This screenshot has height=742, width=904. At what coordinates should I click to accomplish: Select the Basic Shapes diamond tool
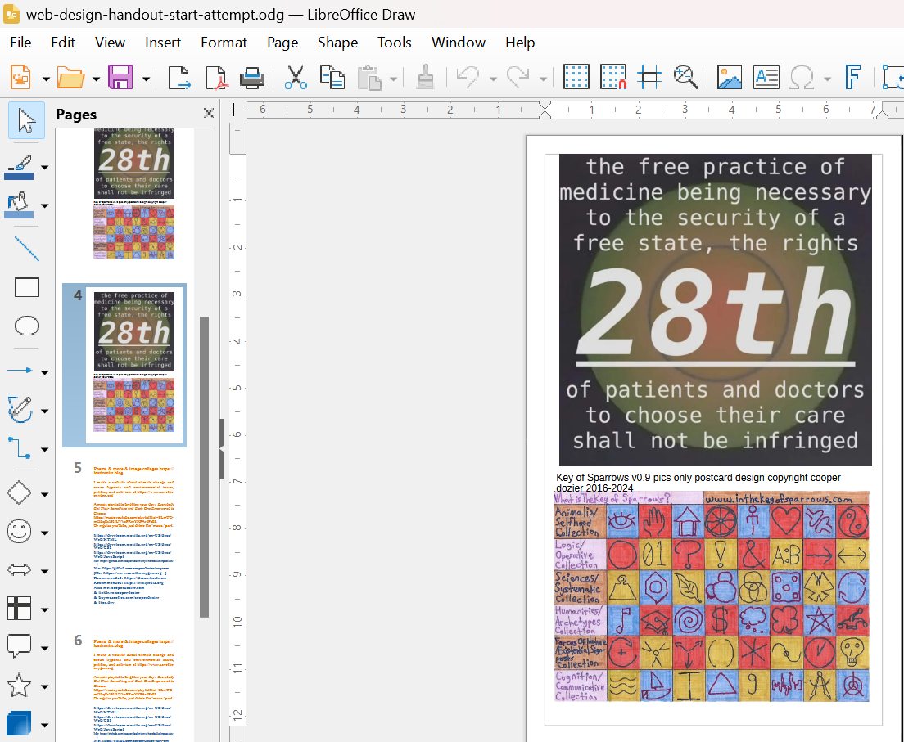click(19, 493)
